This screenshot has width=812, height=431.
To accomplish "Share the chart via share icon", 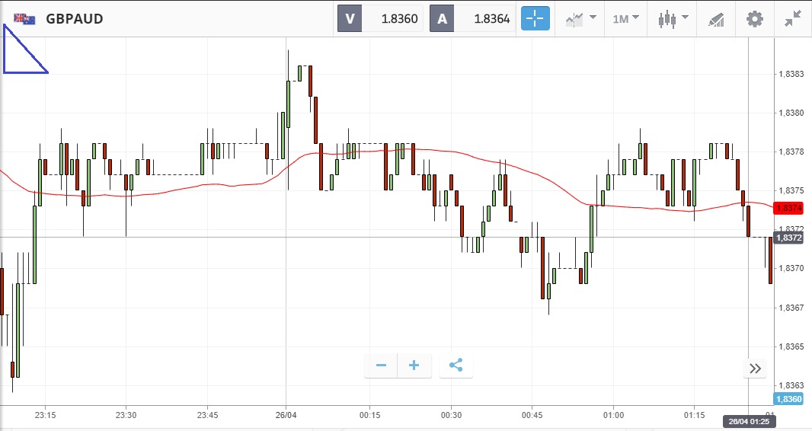I will [456, 366].
